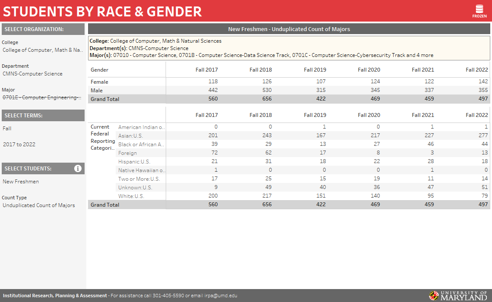Screen dimensions: 492x302
Task: Select the Female row label
Action: [99, 82]
